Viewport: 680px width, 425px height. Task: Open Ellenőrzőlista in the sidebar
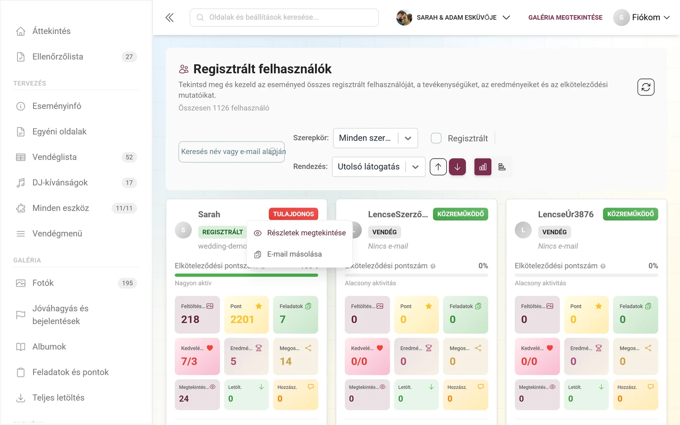click(x=76, y=57)
